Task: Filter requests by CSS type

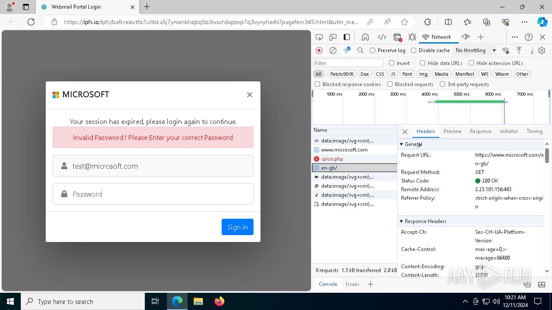Action: click(x=379, y=74)
